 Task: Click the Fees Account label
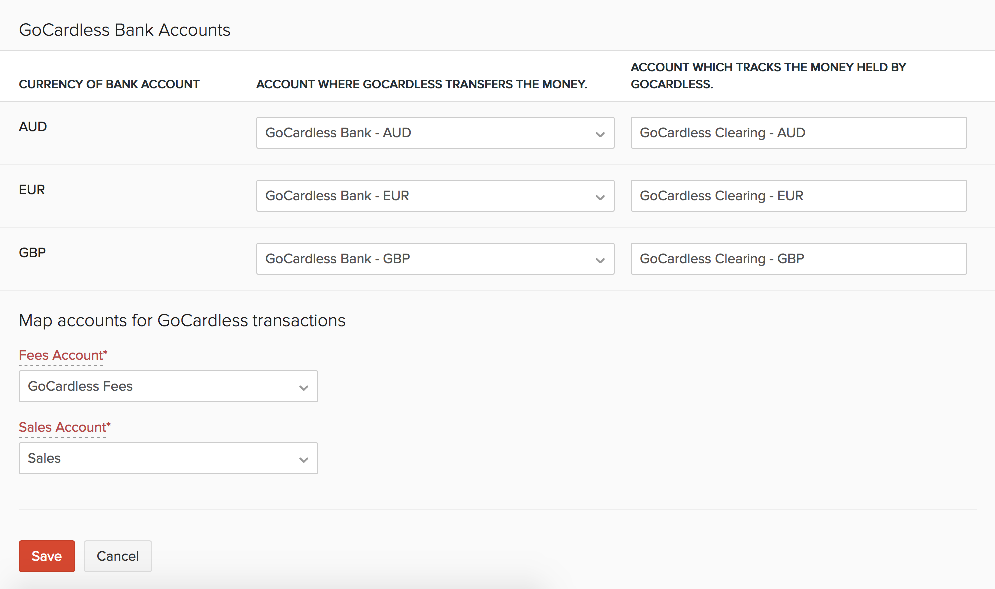tap(63, 355)
